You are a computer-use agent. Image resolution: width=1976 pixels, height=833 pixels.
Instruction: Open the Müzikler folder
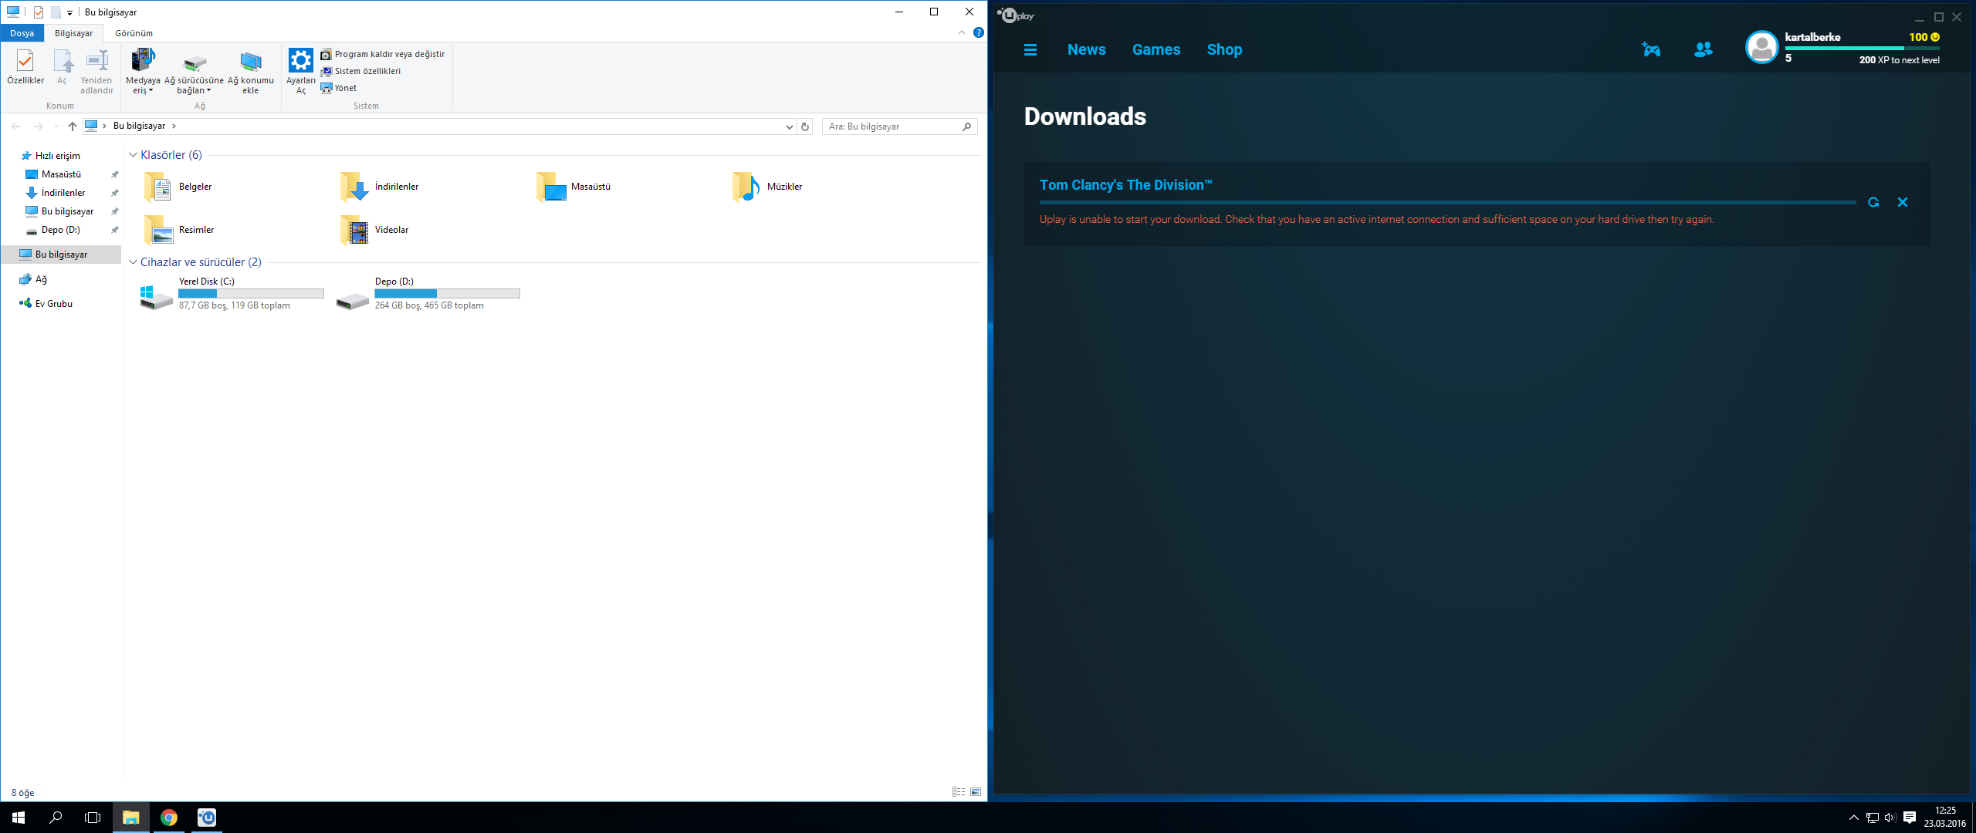[768, 187]
